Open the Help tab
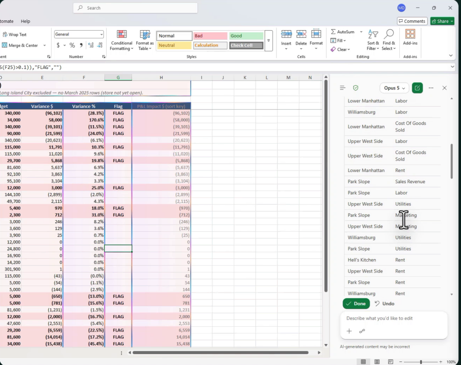This screenshot has width=461, height=365. click(25, 21)
